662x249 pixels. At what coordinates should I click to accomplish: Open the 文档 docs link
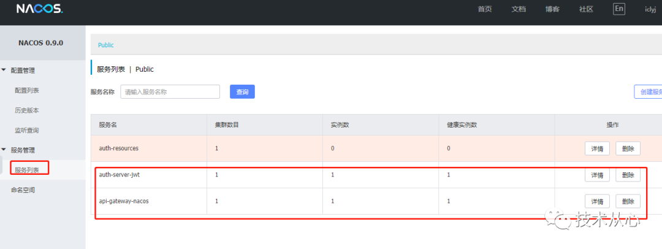pyautogui.click(x=519, y=9)
